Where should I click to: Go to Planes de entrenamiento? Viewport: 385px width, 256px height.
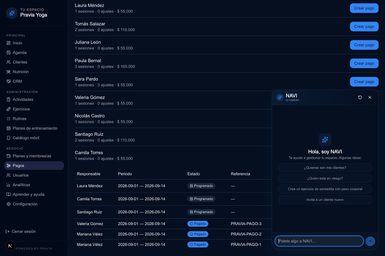(x=34, y=128)
